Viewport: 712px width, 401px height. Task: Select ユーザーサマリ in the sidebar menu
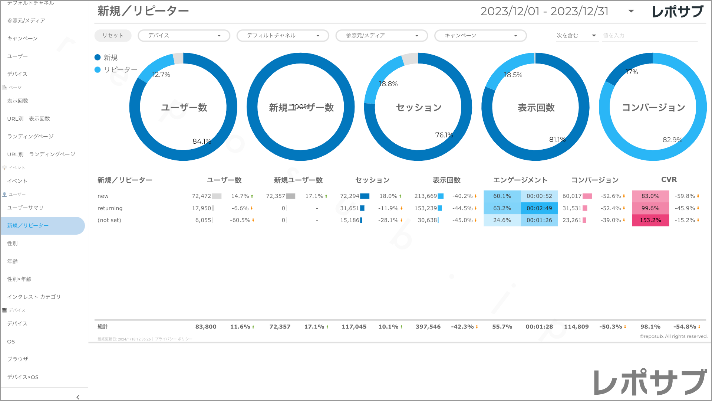coord(25,208)
